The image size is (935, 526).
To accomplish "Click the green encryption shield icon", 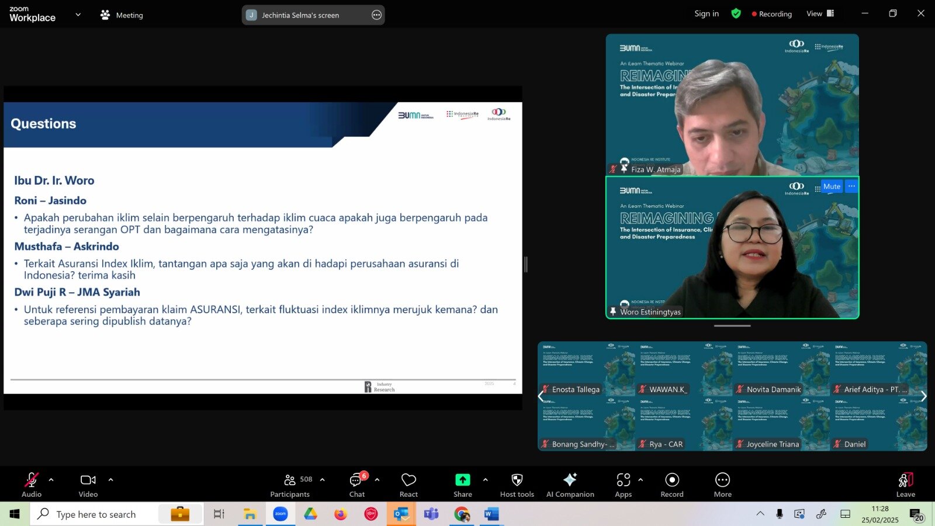I will click(x=736, y=13).
